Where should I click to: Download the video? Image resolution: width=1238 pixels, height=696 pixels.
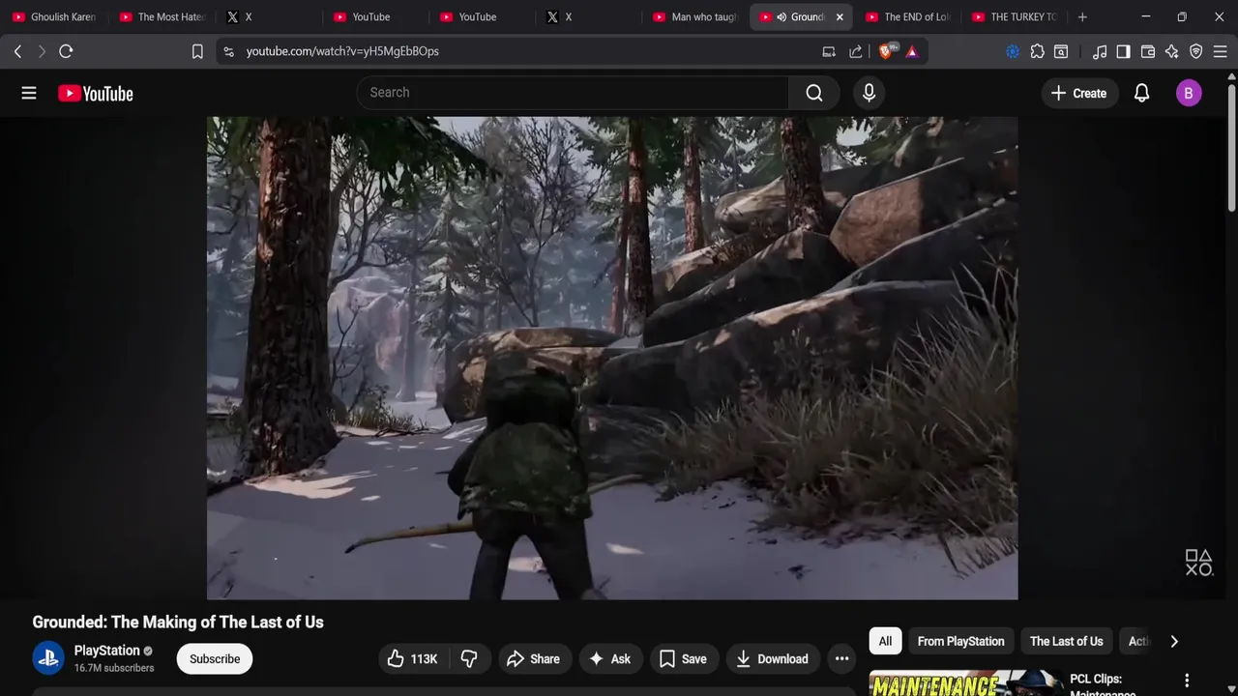pyautogui.click(x=773, y=659)
